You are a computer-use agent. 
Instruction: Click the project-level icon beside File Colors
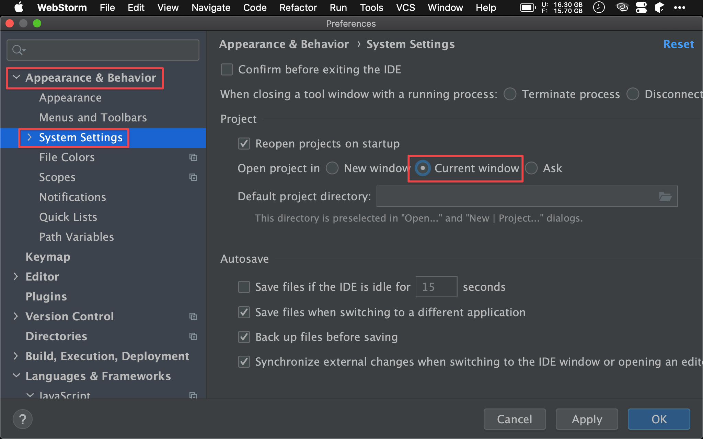[x=193, y=157]
